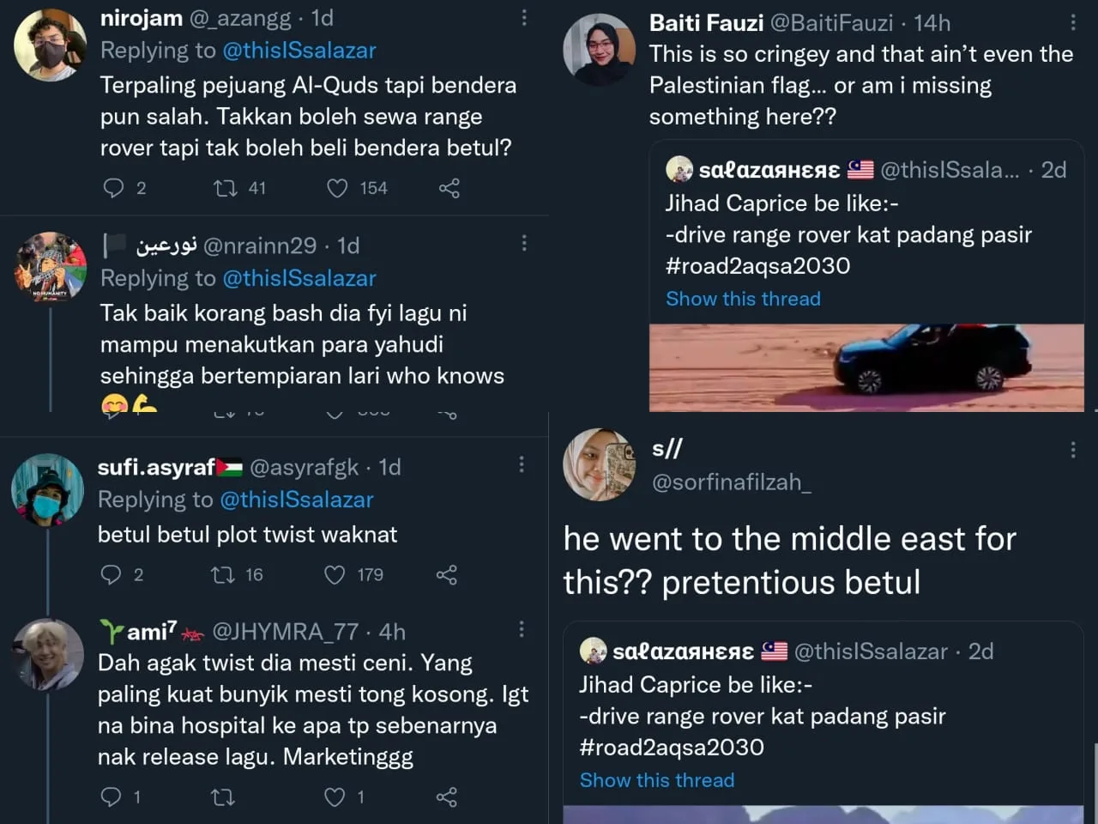The width and height of the screenshot is (1098, 824).
Task: Show this thread in Baiti Fauzi's quoted tweet
Action: pyautogui.click(x=743, y=299)
